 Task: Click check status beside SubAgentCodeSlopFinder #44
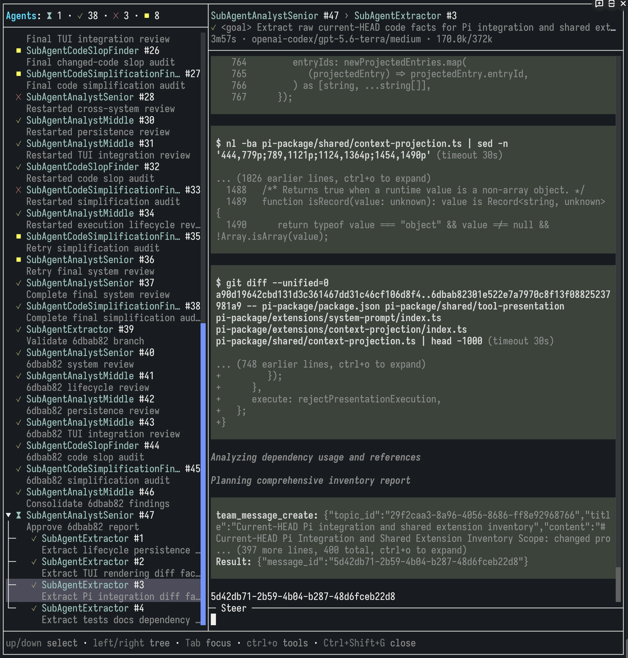point(18,445)
